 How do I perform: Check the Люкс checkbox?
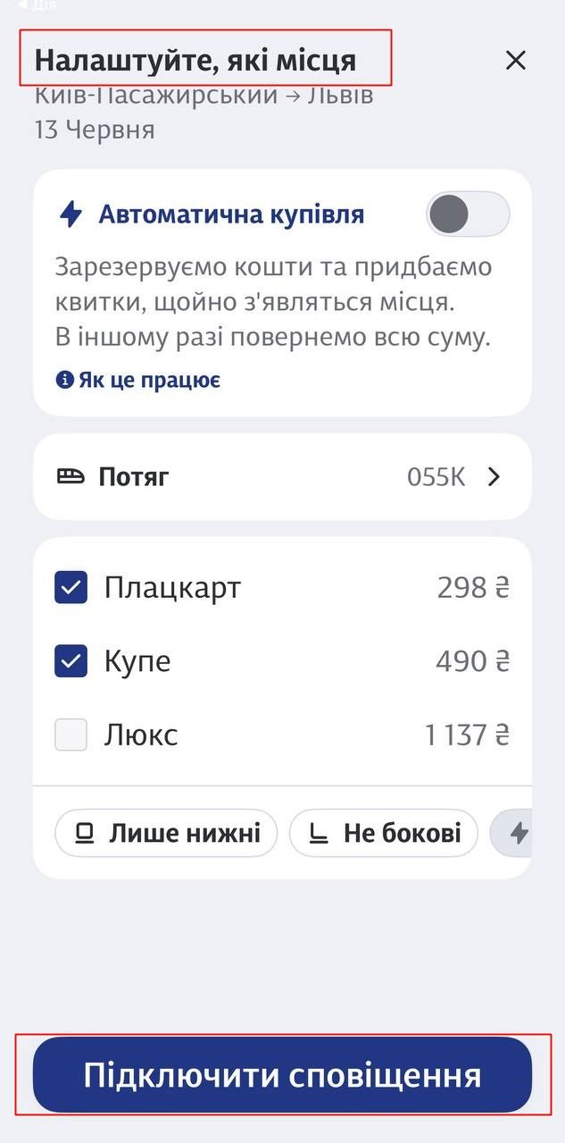pos(71,734)
